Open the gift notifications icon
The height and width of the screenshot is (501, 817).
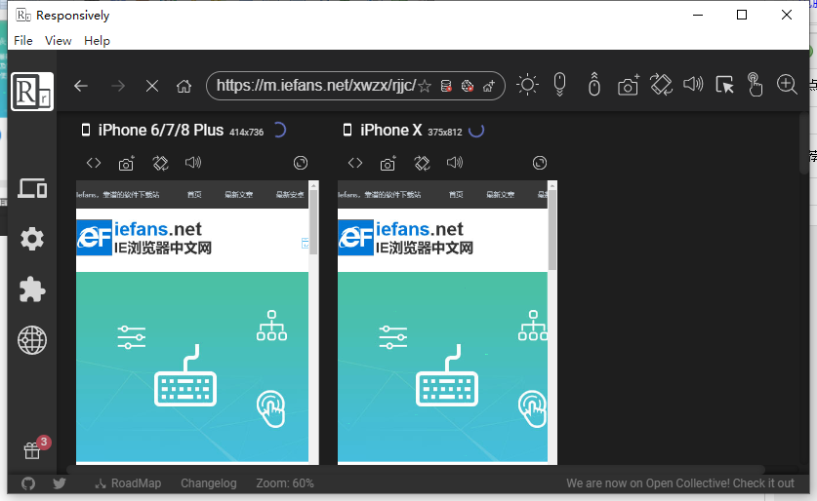[32, 450]
